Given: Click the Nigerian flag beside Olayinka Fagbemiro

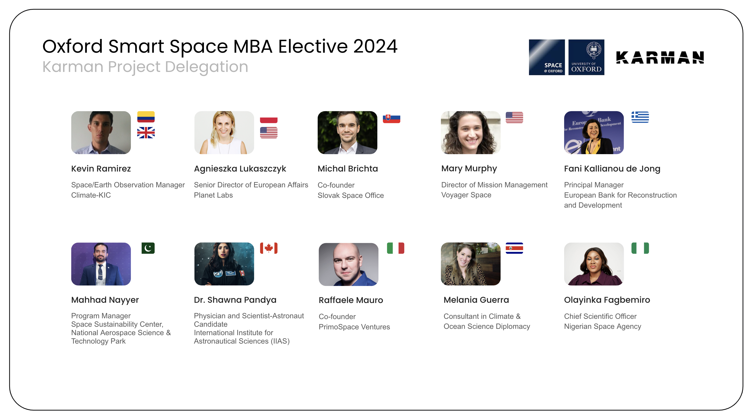Looking at the screenshot, I should point(640,248).
